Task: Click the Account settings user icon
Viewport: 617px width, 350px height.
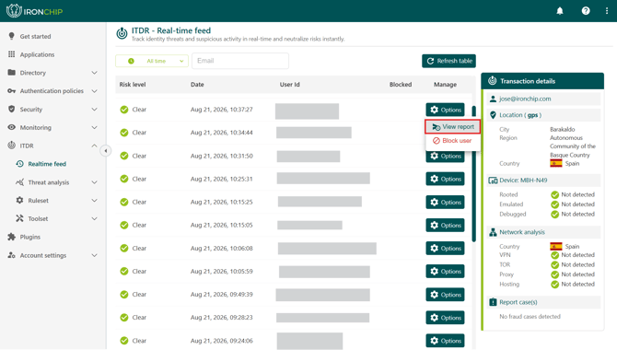Action: (11, 255)
